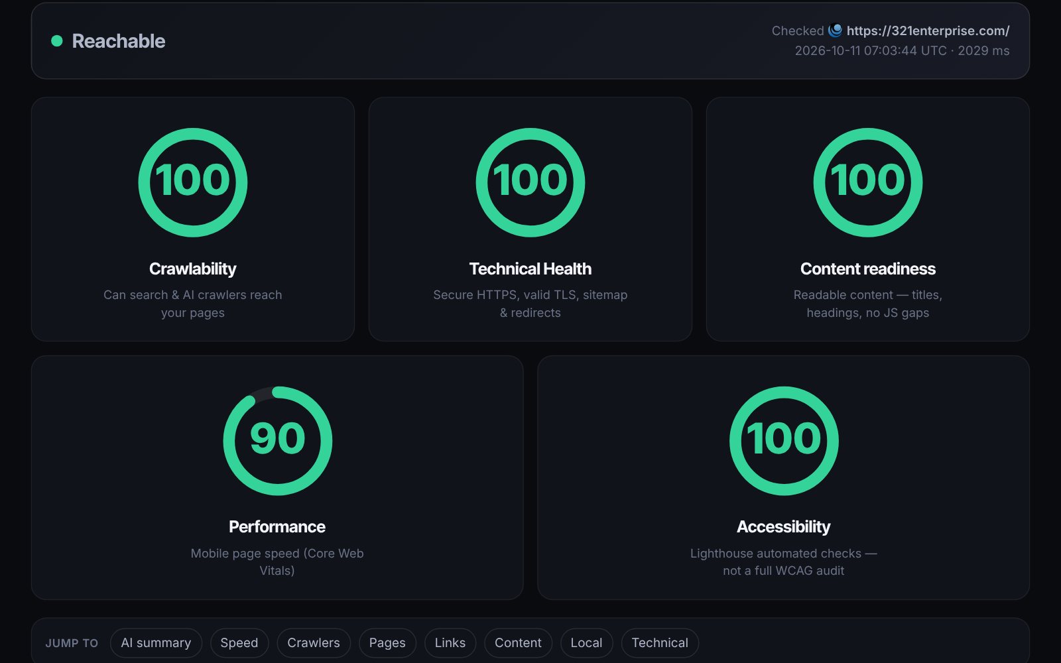This screenshot has height=663, width=1061.
Task: Jump to the Crawlers section
Action: (x=314, y=643)
